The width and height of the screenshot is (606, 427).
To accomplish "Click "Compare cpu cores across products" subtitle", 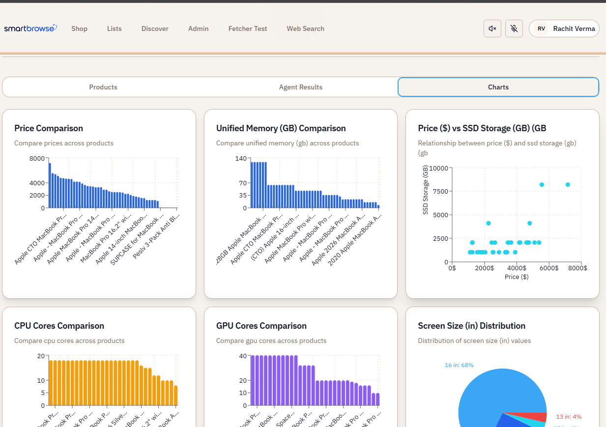I will tap(69, 341).
